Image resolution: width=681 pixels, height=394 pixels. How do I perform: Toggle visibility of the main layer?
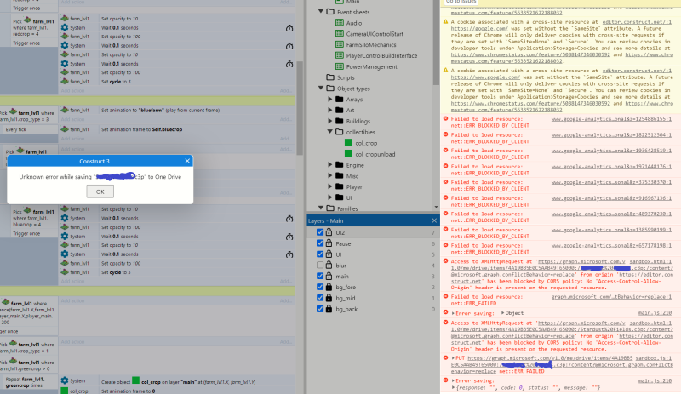[x=320, y=276]
